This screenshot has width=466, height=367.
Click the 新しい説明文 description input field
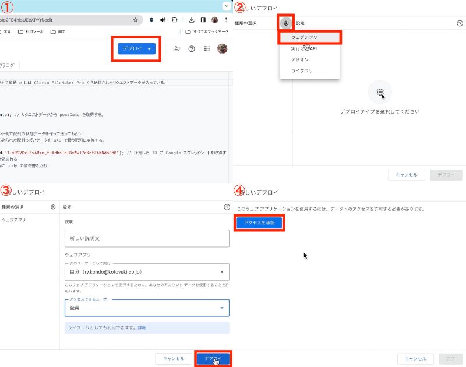tap(146, 238)
